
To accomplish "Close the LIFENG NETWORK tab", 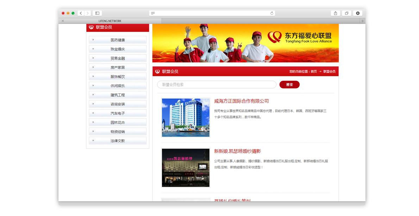I will 63,21.
